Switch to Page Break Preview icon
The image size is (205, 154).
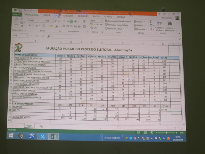152,133
